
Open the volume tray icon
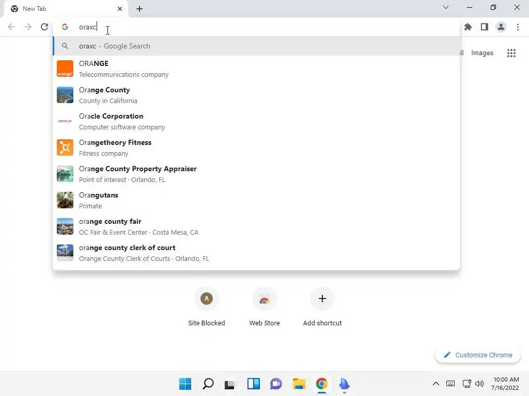coord(479,384)
